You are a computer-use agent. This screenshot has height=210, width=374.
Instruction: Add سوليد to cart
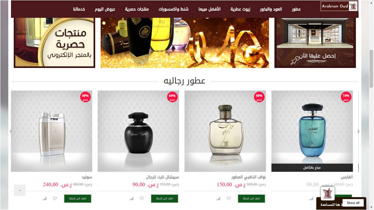[x=78, y=198]
